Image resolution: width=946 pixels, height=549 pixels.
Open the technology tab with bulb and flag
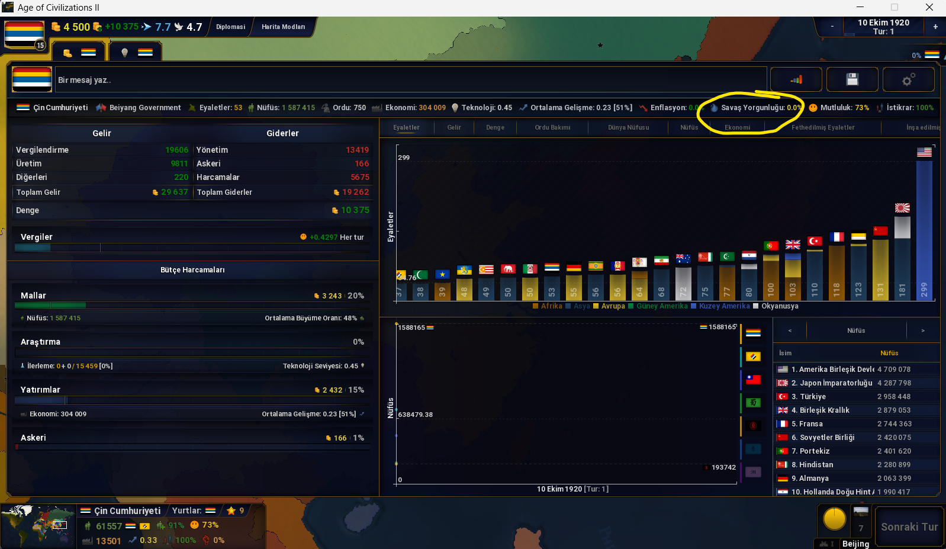[136, 52]
